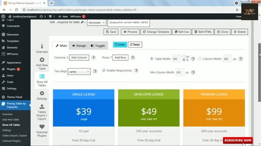Open Tables Import / Export upload icon
This screenshot has height=146, width=261.
42,106
